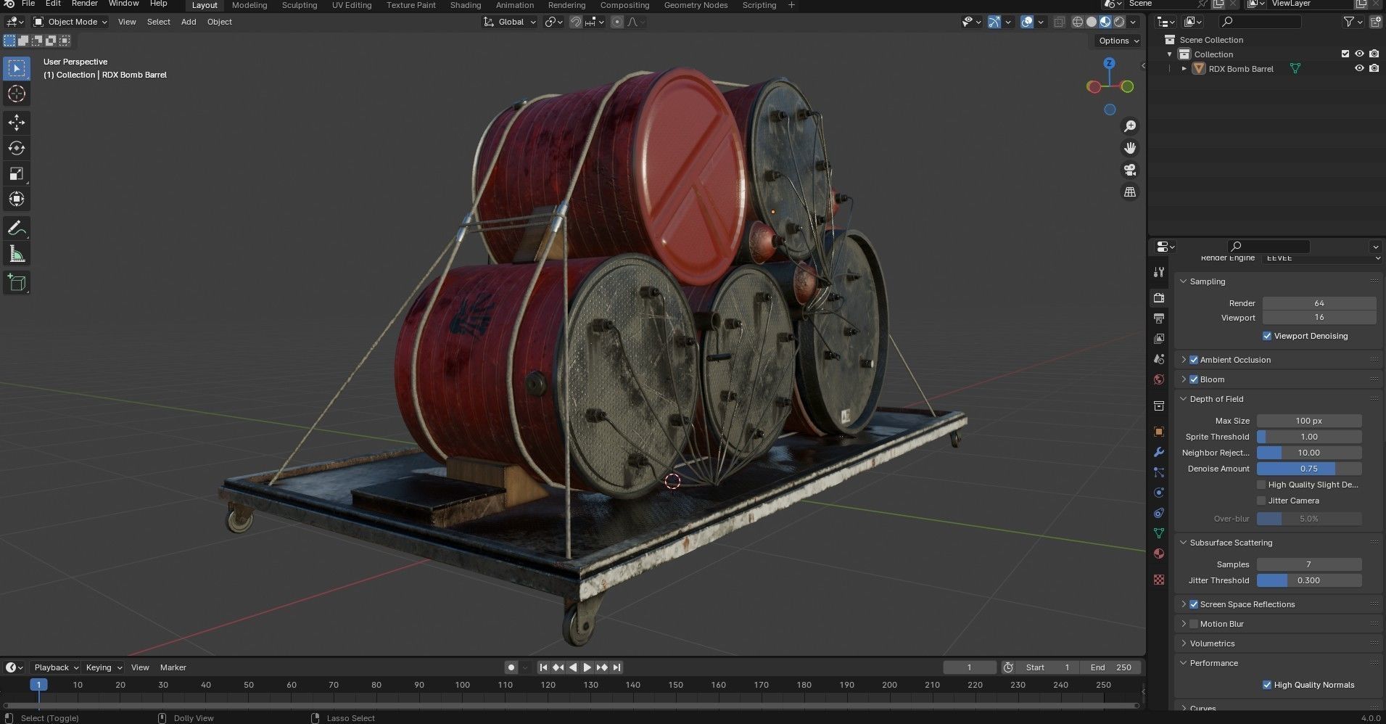Activate the Annotate tool
Image resolution: width=1386 pixels, height=724 pixels.
(16, 229)
